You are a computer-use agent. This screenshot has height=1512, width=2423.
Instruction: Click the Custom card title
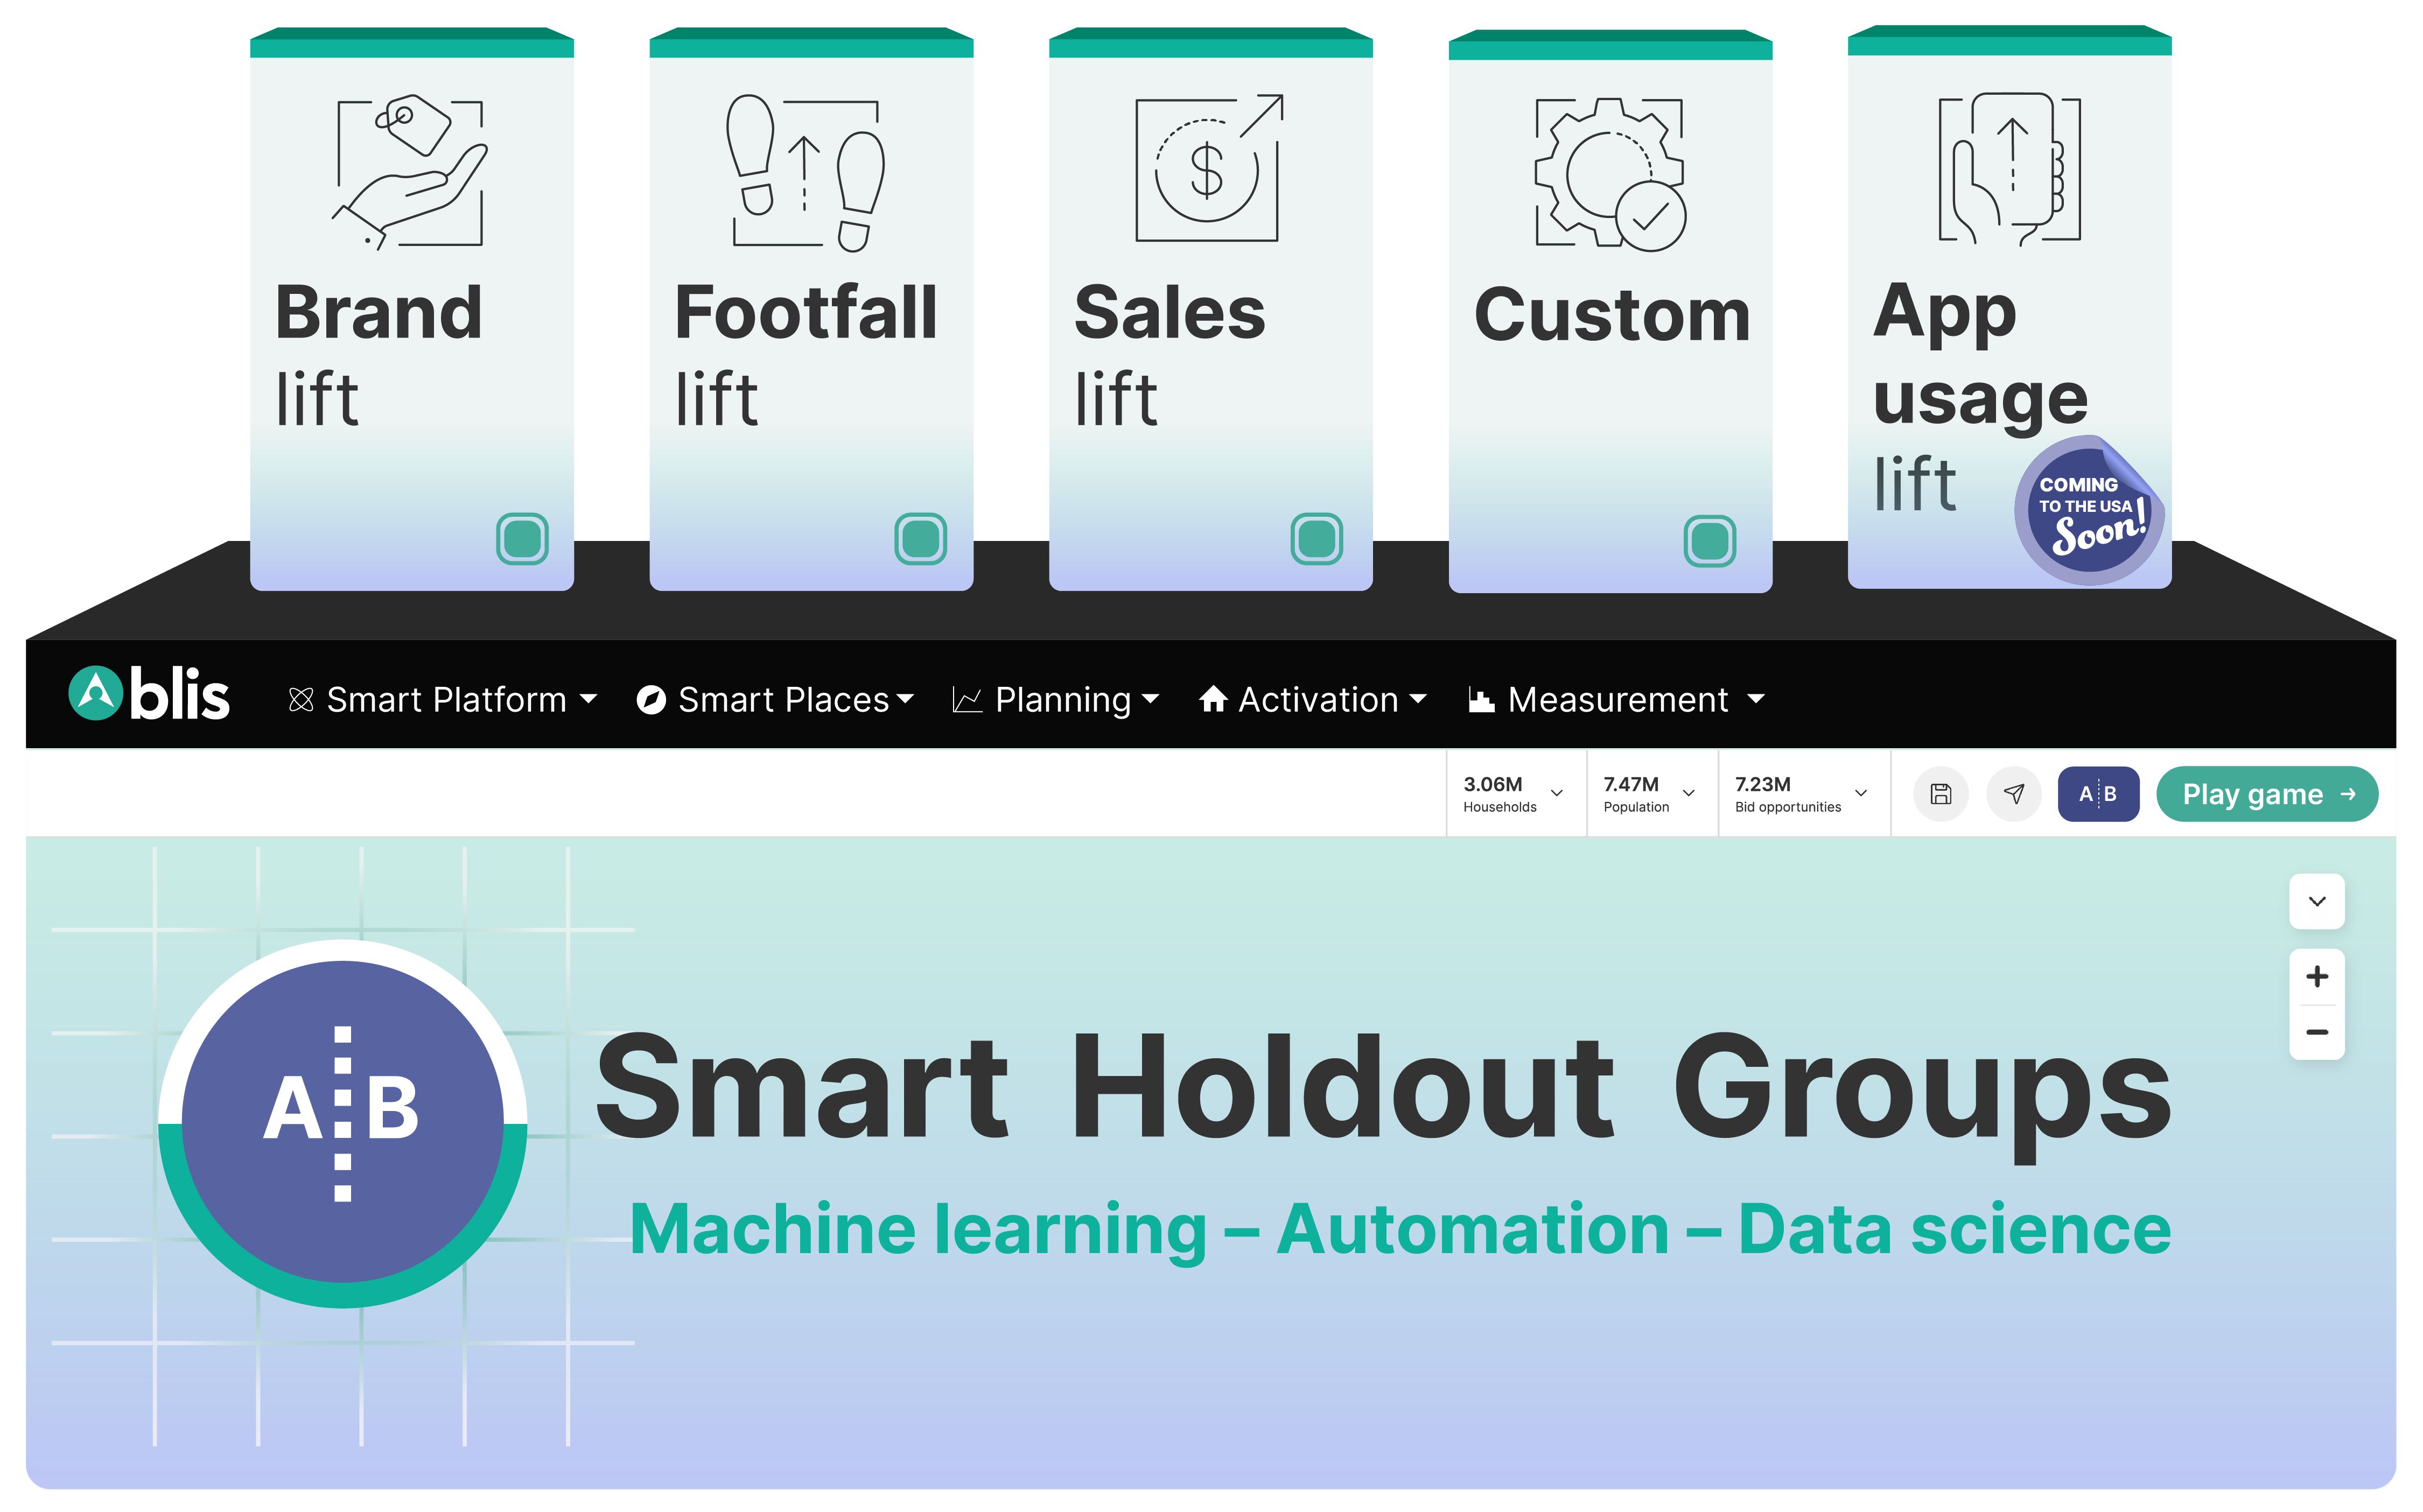click(1612, 315)
